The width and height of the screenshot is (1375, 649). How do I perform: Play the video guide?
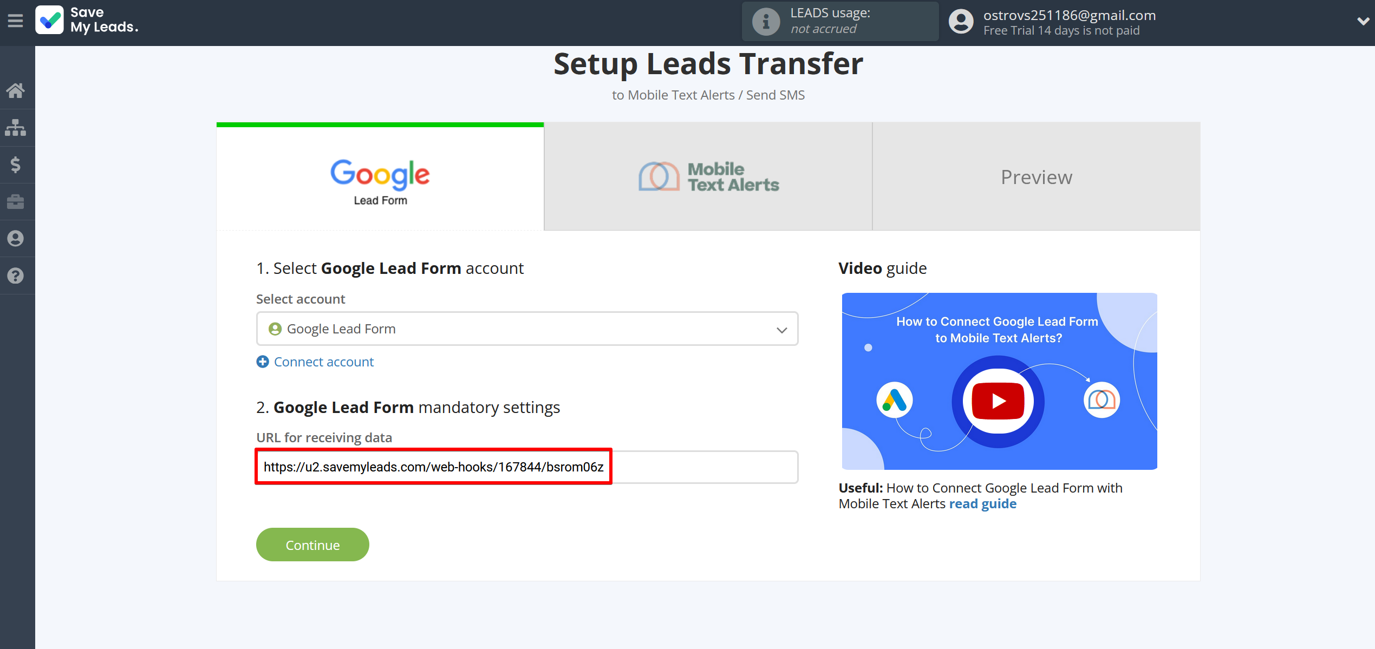pos(998,401)
